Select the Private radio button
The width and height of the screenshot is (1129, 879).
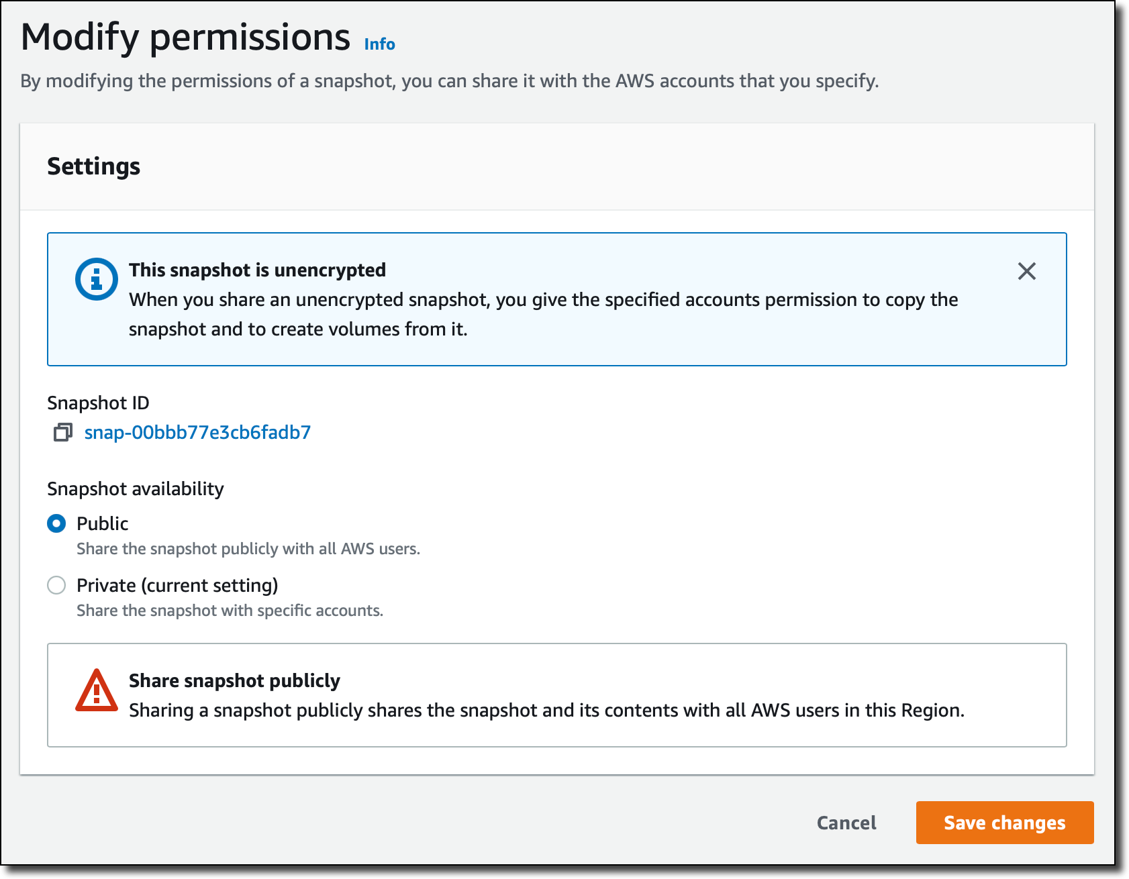(57, 585)
